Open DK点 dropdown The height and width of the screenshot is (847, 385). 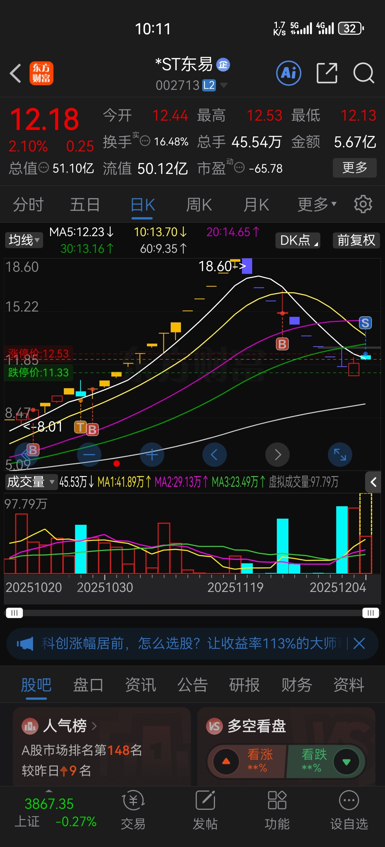[298, 240]
